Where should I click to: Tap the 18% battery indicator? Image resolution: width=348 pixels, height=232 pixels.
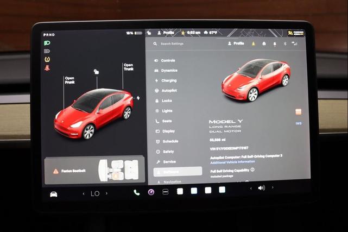click(134, 33)
